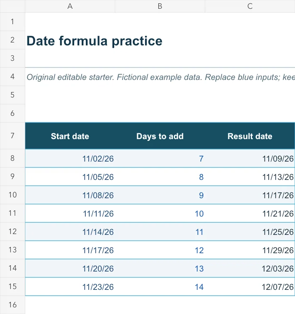This screenshot has height=314, width=295.
Task: Select days to add cell 14
Action: pyautogui.click(x=160, y=287)
